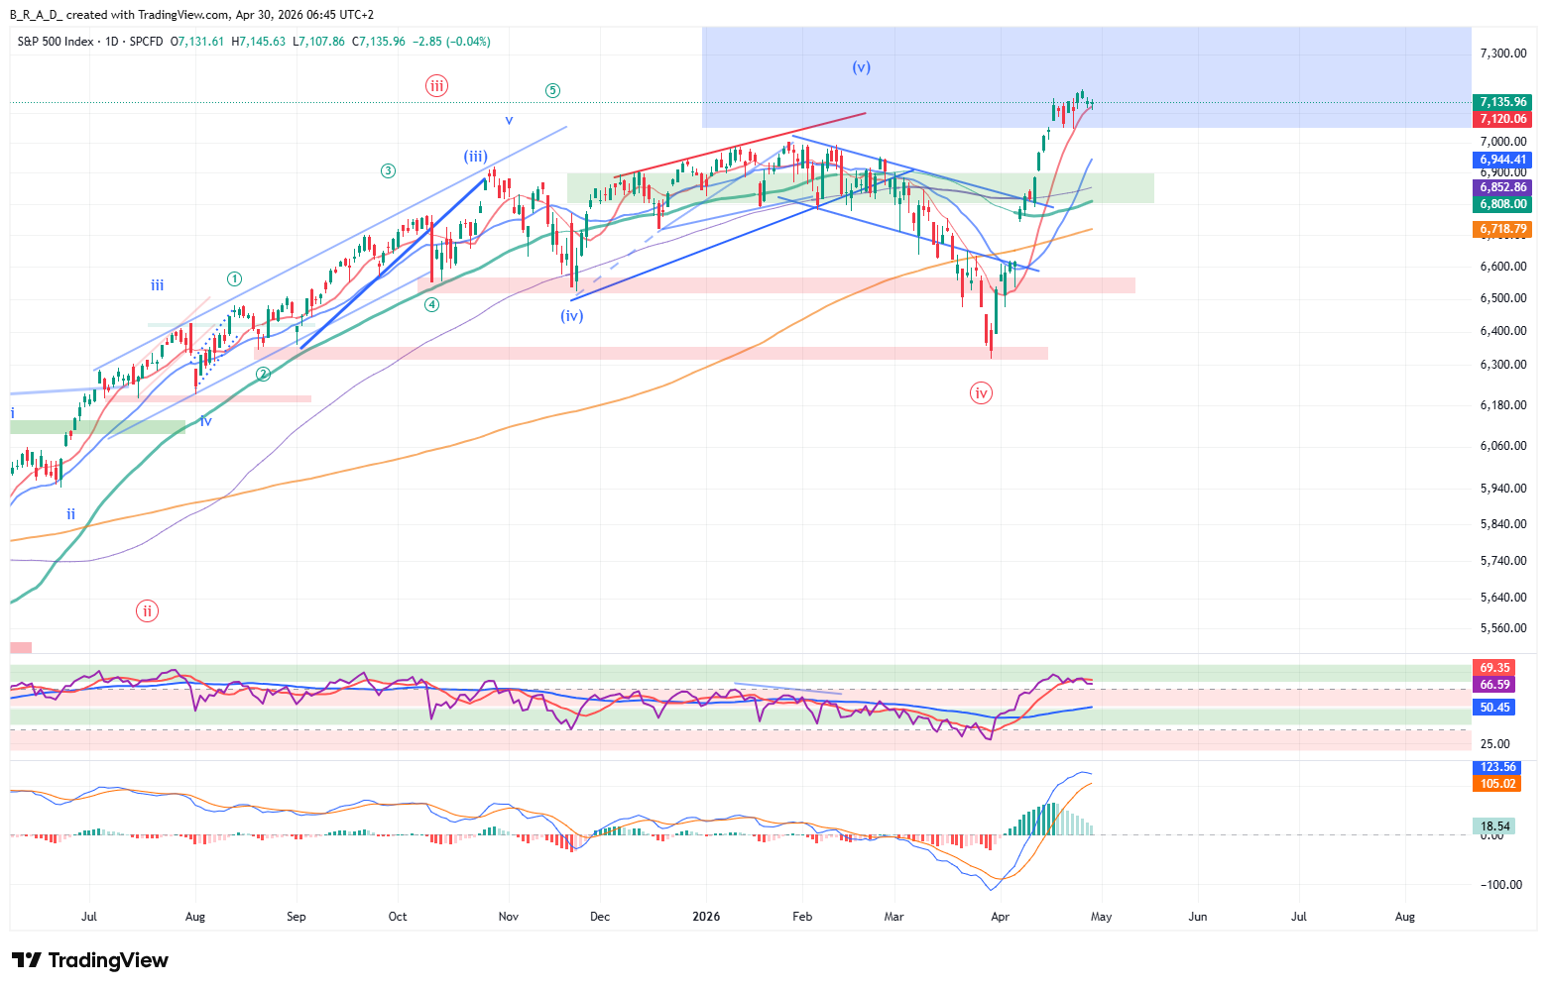Screen dimensions: 1547x990
Task: Click the 2026 label on time axis
Action: pos(706,917)
